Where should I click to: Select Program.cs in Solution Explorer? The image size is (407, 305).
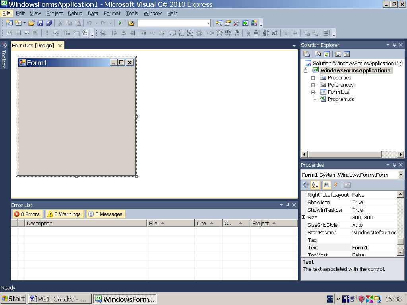[341, 99]
